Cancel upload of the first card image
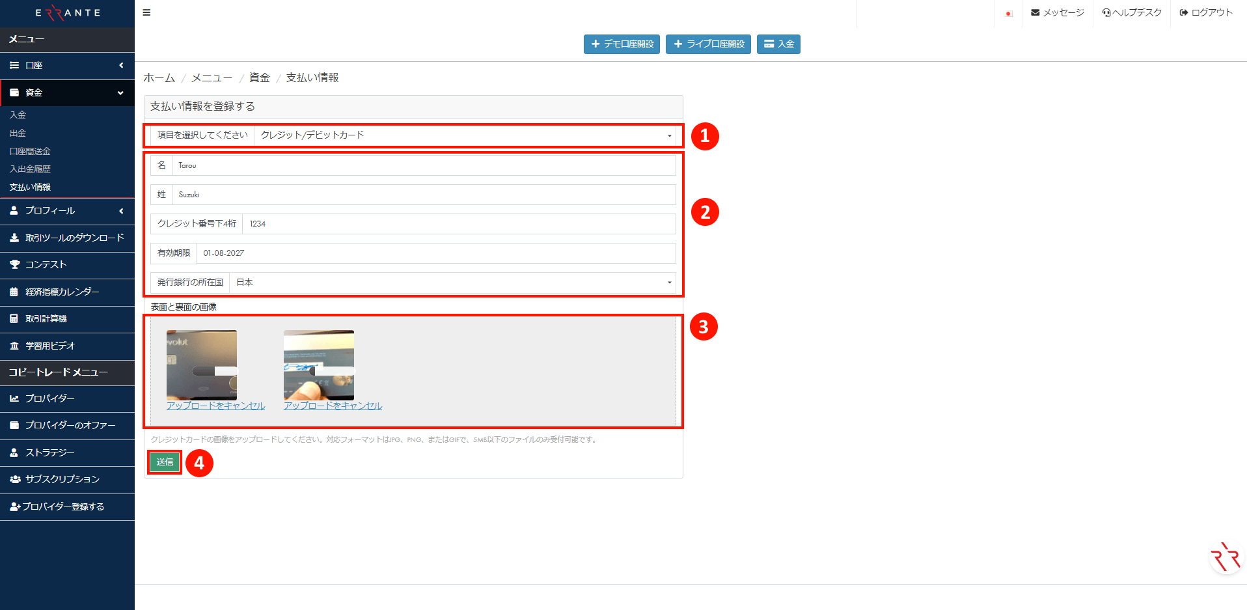This screenshot has height=610, width=1247. coord(215,406)
